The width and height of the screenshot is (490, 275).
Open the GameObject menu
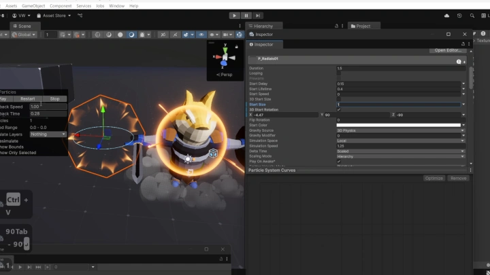pos(33,6)
